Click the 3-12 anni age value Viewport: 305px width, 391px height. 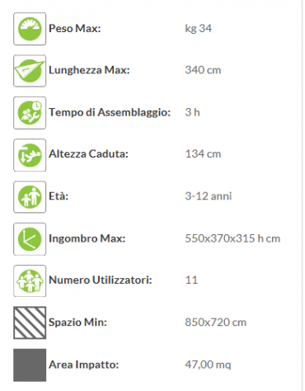(209, 196)
